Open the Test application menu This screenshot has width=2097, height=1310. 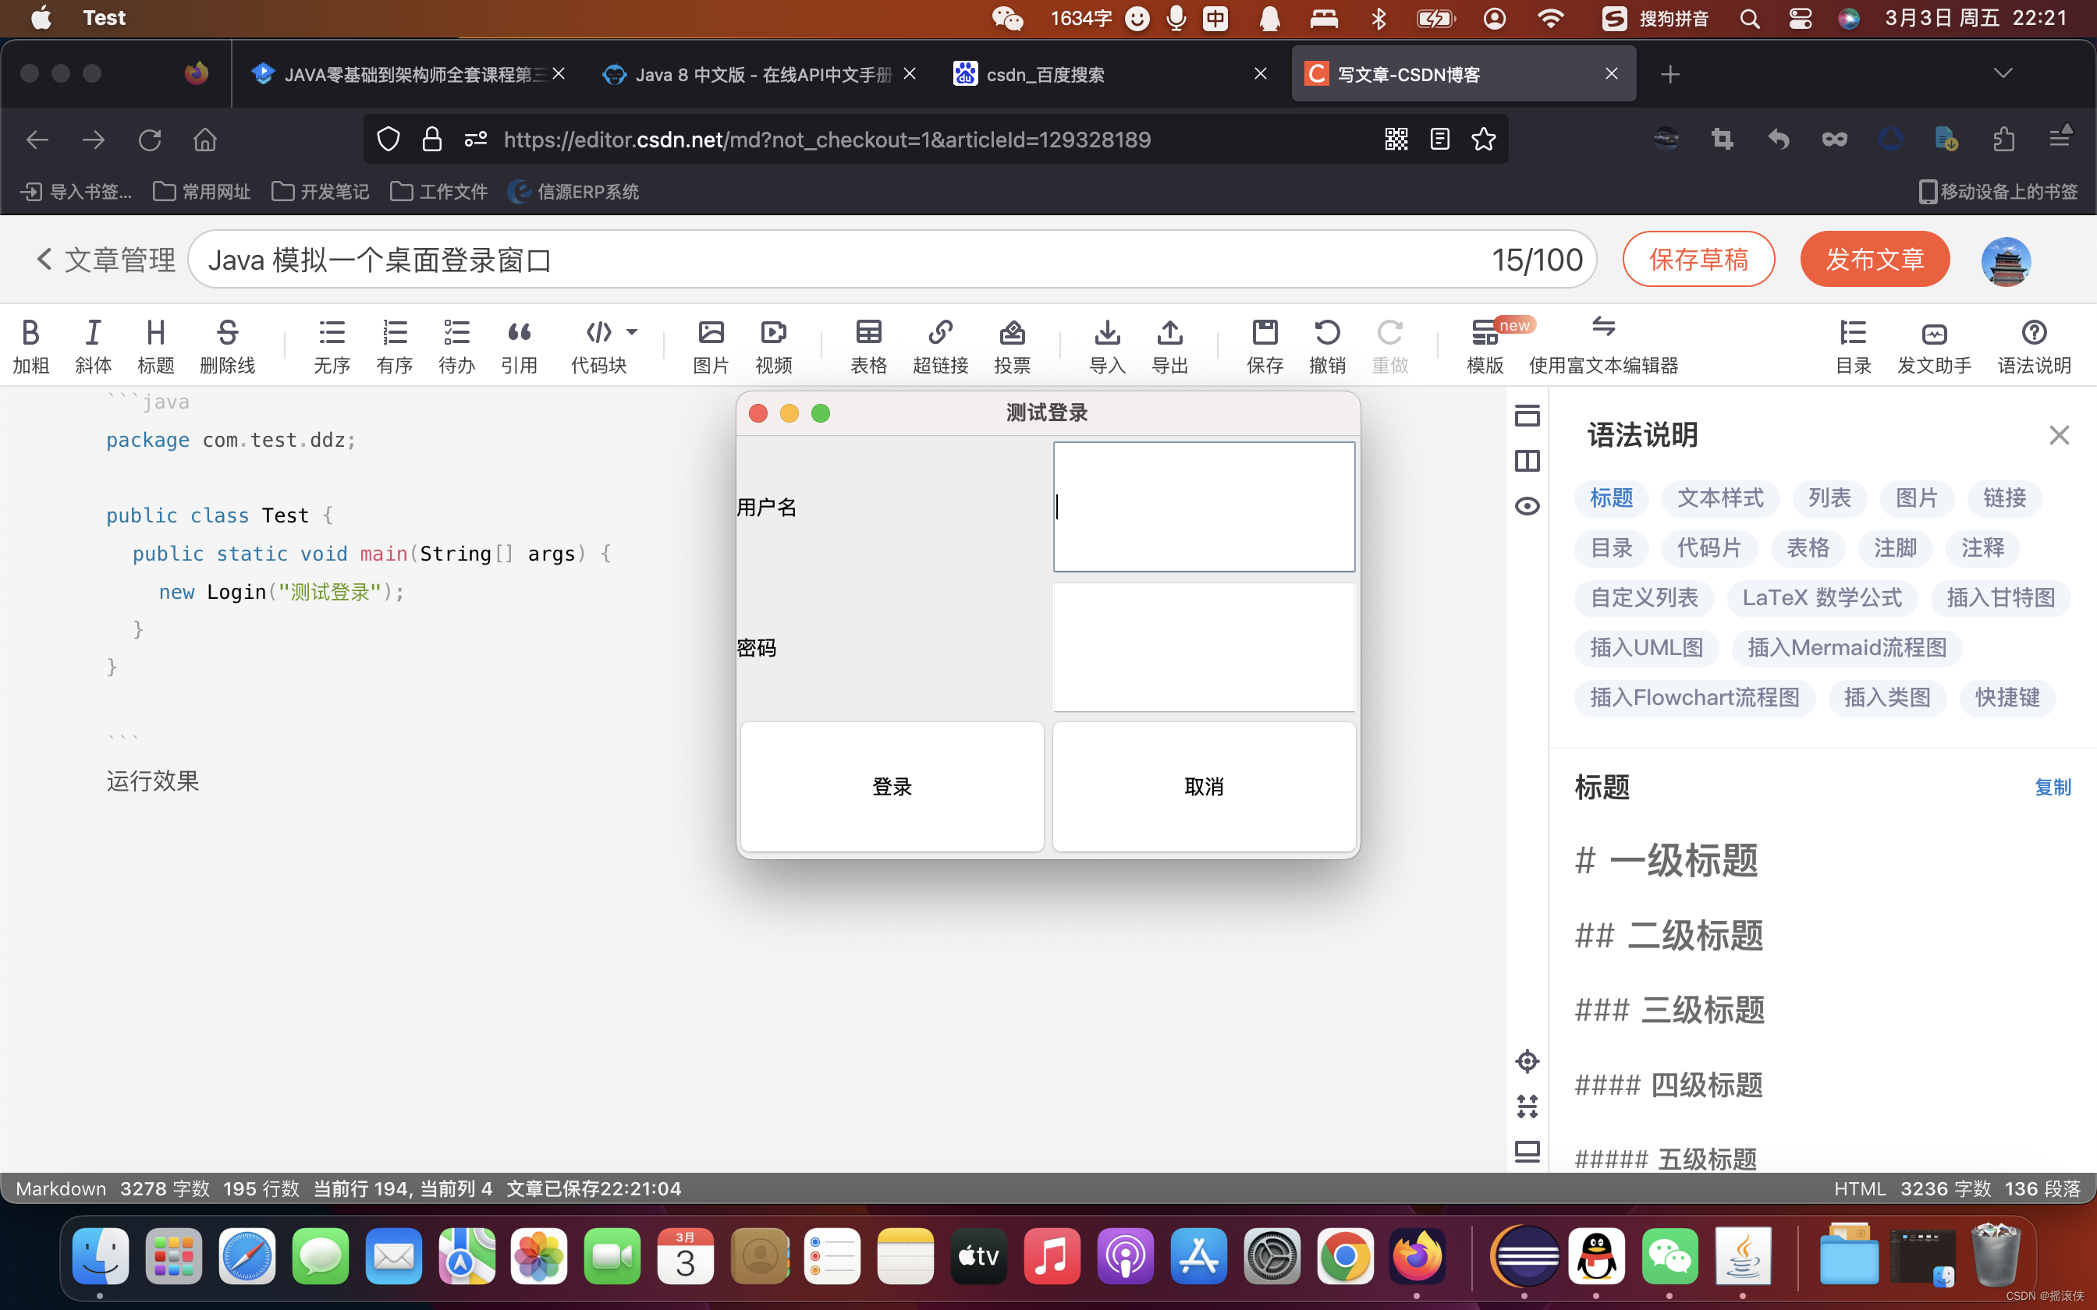pos(103,17)
